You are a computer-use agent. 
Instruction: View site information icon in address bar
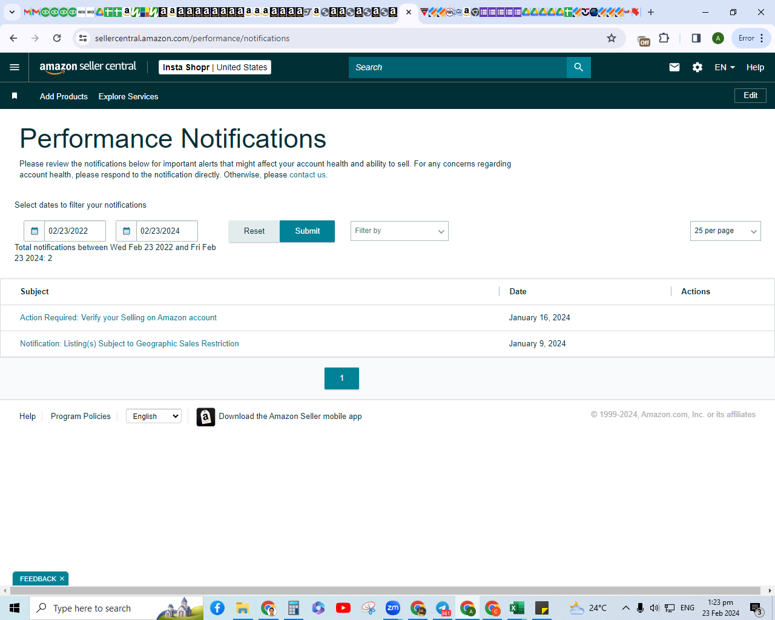[83, 38]
